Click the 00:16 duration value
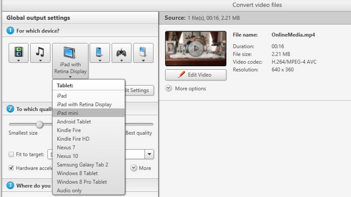The image size is (351, 197). click(278, 46)
